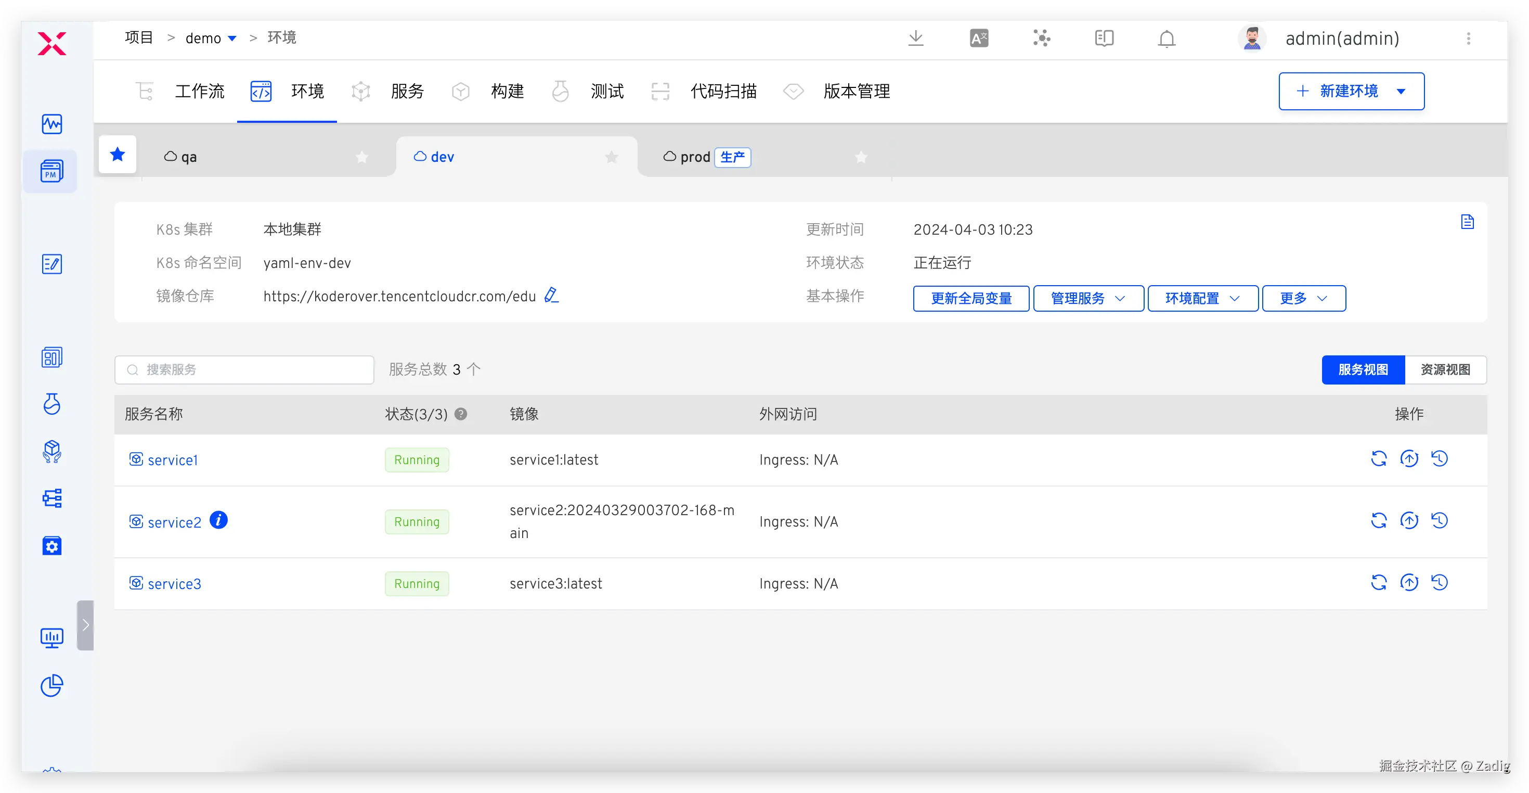The width and height of the screenshot is (1529, 793).
Task: Switch to the 工作流 tab
Action: tap(199, 92)
